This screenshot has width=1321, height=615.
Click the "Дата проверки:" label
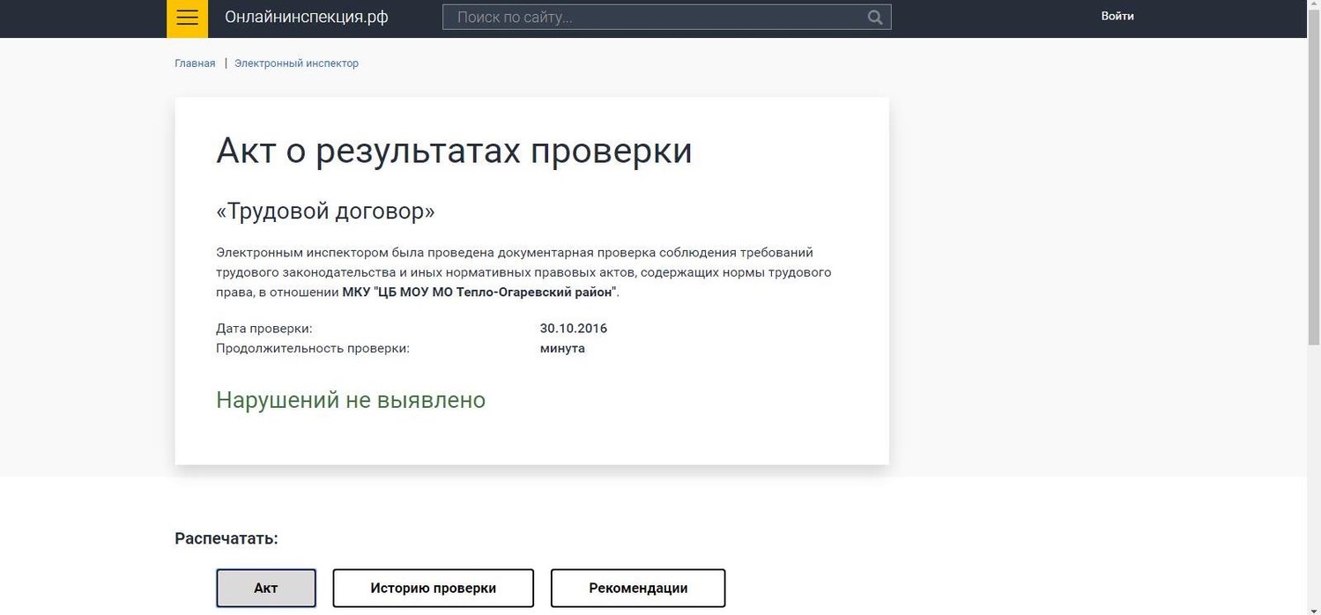[264, 329]
